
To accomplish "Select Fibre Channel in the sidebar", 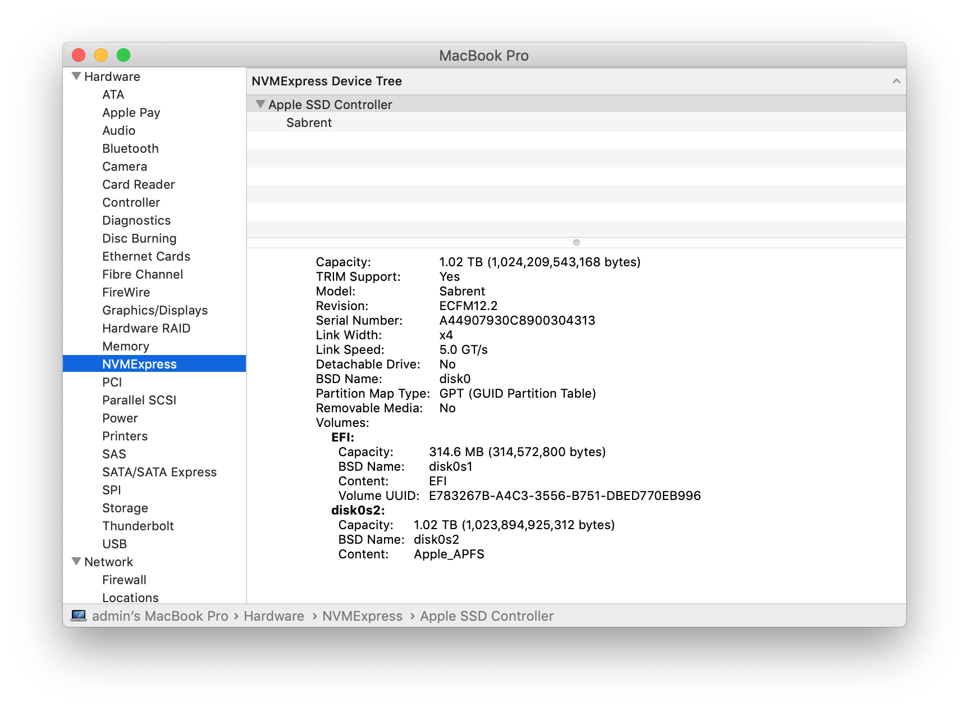I will pyautogui.click(x=143, y=274).
